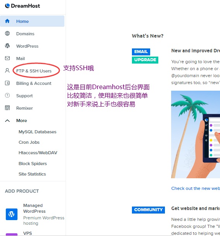
Task: Click the Managed WordPress product icon
Action: (12, 214)
